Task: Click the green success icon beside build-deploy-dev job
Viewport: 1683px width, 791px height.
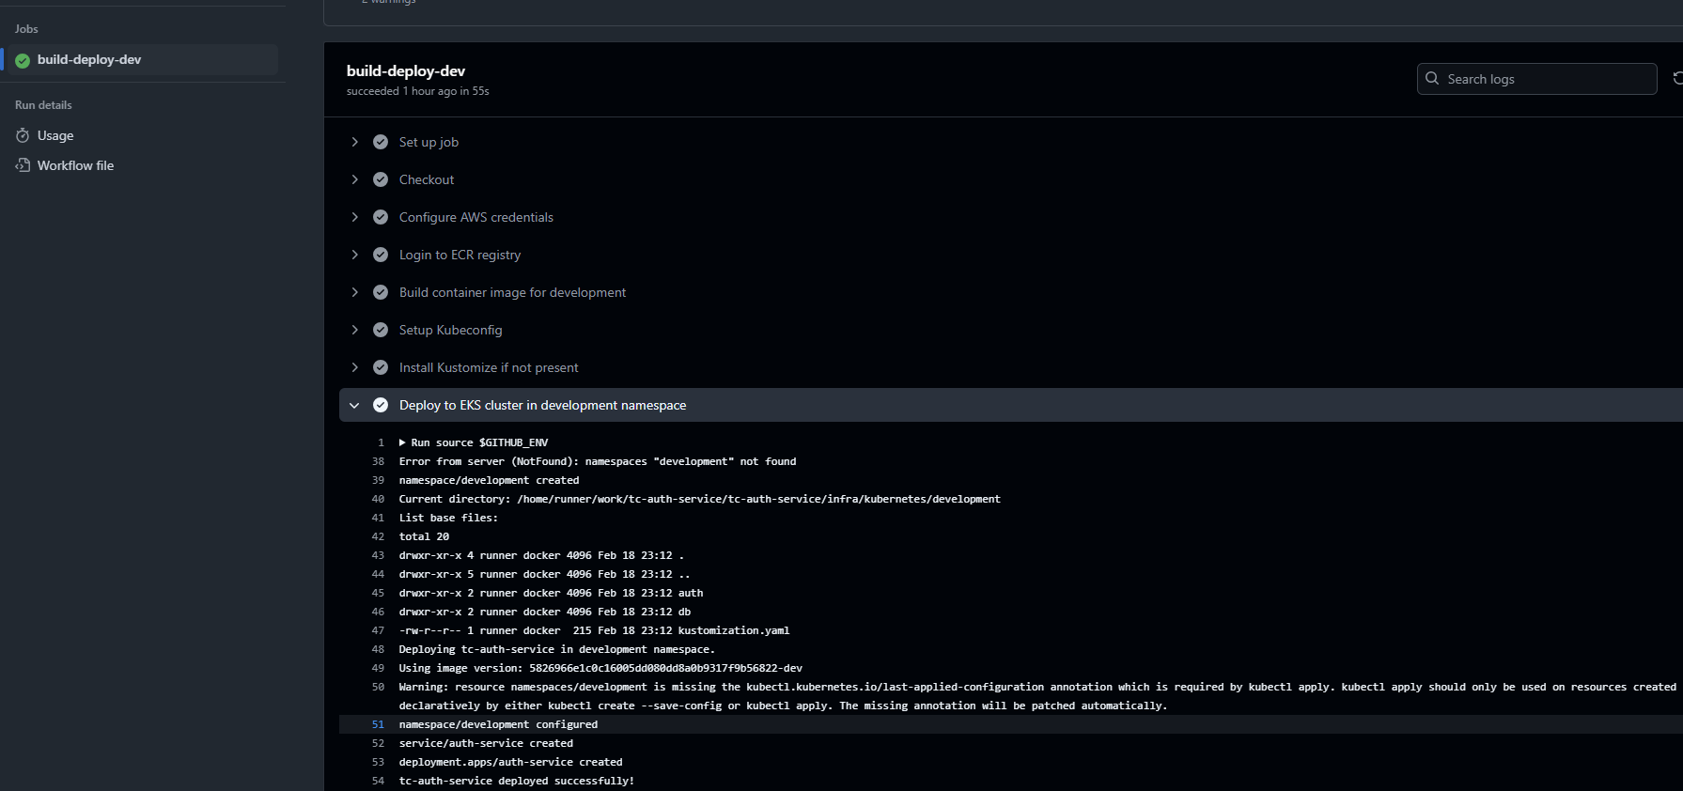Action: click(x=23, y=60)
